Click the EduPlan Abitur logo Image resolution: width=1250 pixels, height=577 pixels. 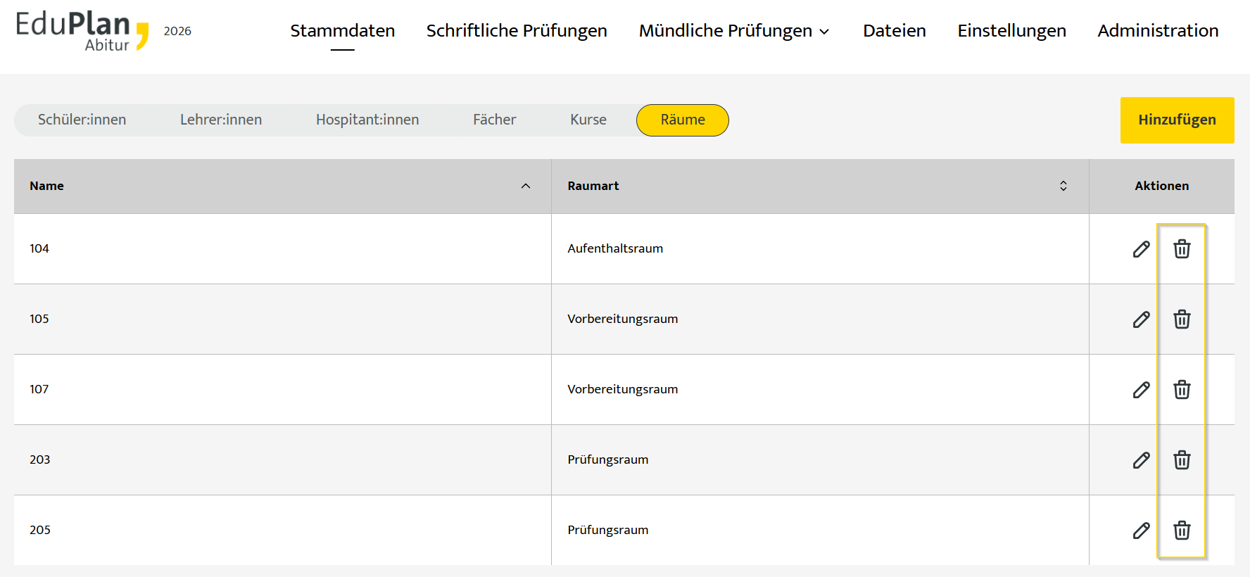pyautogui.click(x=82, y=31)
